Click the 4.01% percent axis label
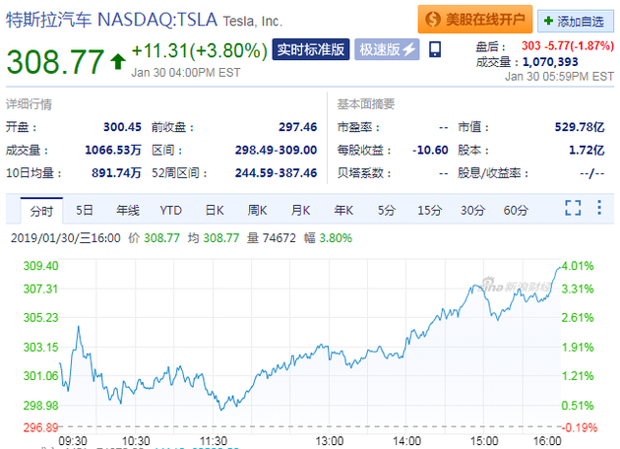Screen dimensions: 620x449 [x=578, y=266]
